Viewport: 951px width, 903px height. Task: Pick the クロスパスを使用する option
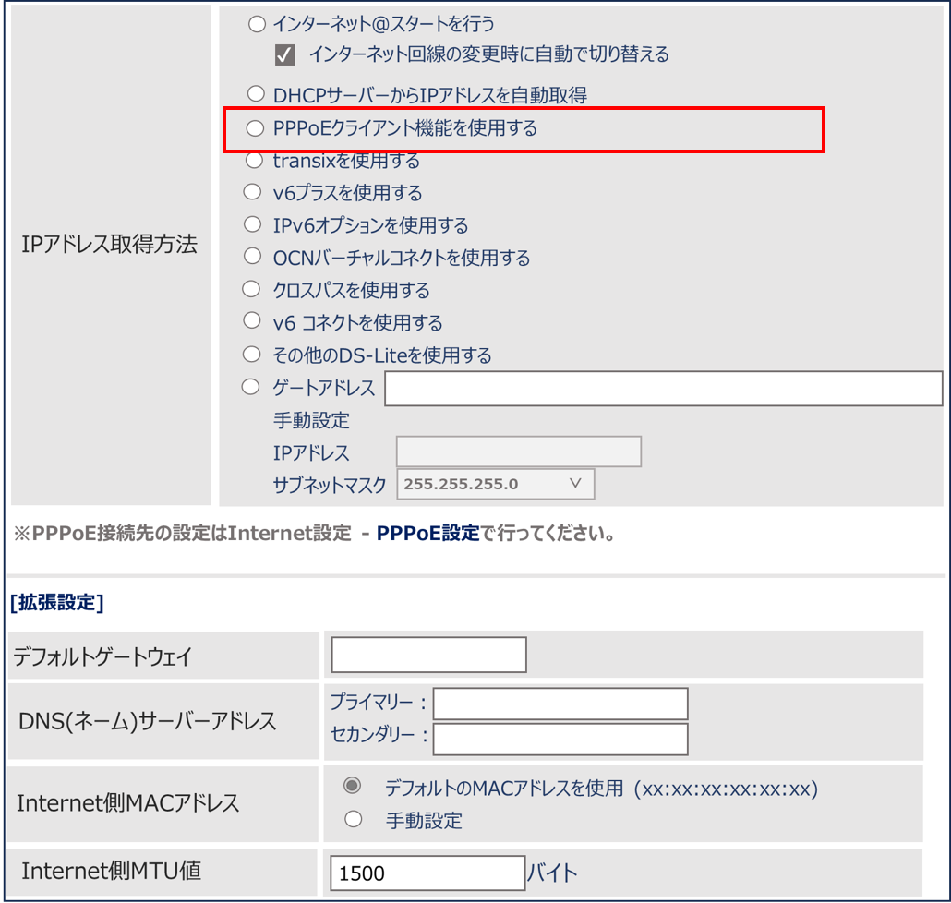(252, 290)
